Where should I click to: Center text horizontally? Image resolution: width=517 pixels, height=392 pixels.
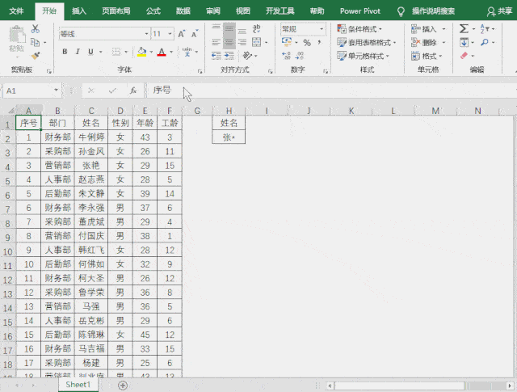tap(229, 42)
